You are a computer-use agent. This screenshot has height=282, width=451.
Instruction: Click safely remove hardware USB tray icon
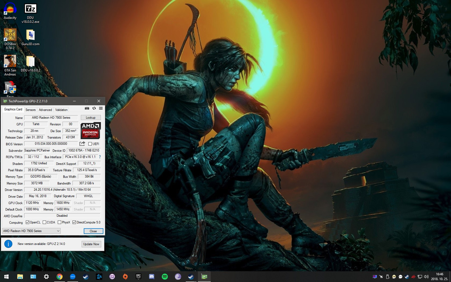(x=388, y=277)
